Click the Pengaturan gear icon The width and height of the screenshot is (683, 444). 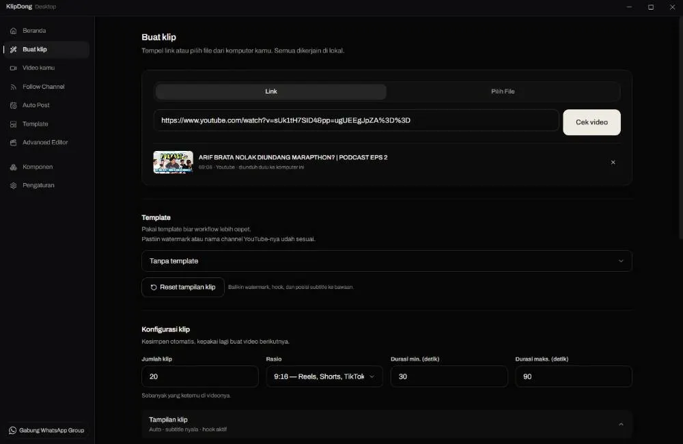click(x=14, y=186)
